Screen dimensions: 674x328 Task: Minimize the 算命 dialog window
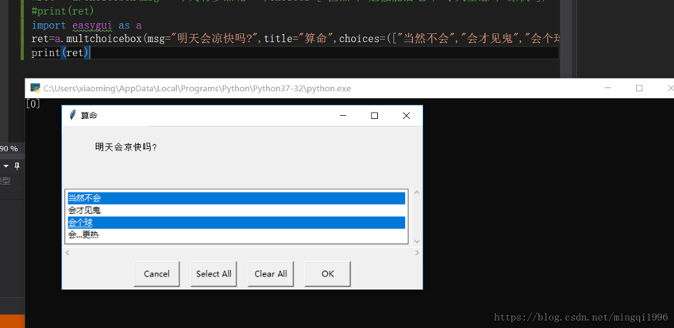coord(343,116)
